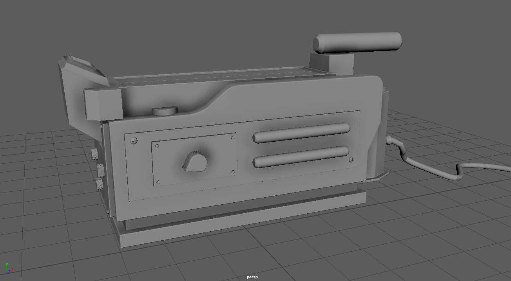Select the block mount under the handle
The image size is (511, 281).
(x=331, y=63)
